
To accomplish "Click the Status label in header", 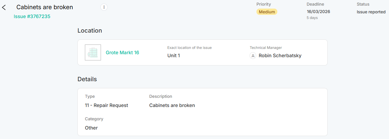I will click(x=363, y=4).
